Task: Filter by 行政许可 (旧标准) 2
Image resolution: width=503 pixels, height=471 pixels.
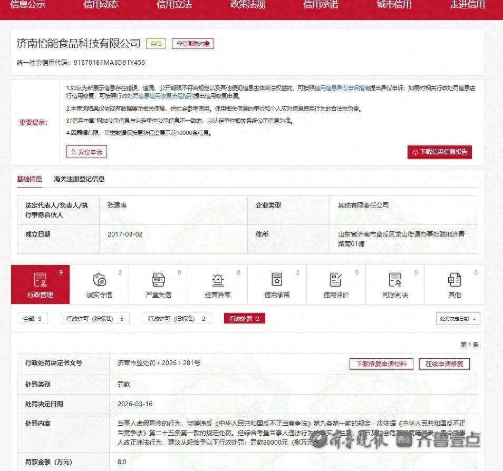Action: (x=176, y=319)
